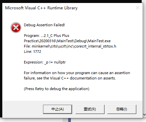Ignore the assertion with 忽略(I)
146x122 pixels.
click(122, 109)
